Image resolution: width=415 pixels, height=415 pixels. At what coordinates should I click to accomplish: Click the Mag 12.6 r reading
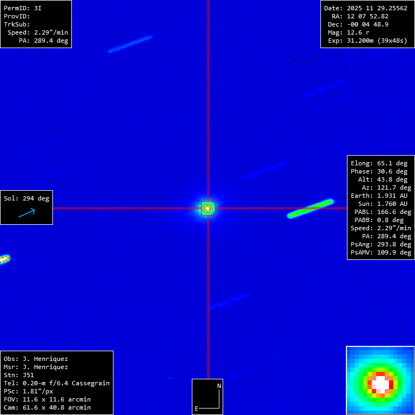357,32
